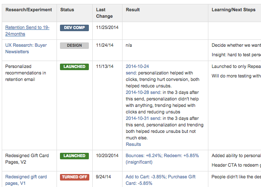Click LAUNCHED badge for Personalized recommendations row
Viewport: 261px width, 187px height.
(x=74, y=67)
